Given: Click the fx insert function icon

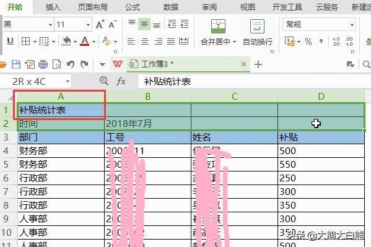Looking at the screenshot, I should pyautogui.click(x=121, y=81).
